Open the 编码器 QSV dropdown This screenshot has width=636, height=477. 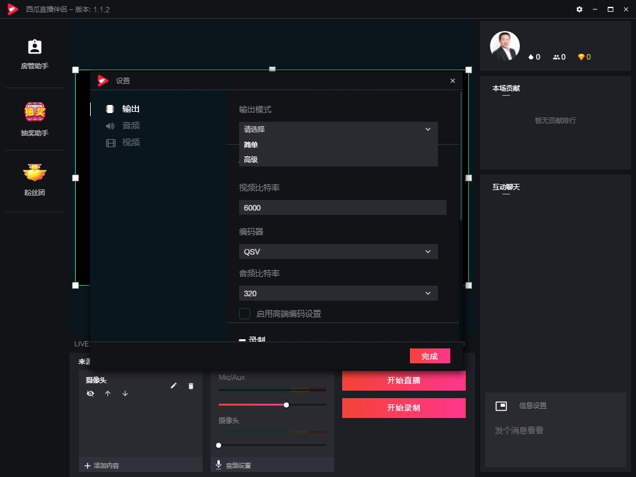pos(338,252)
